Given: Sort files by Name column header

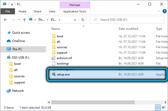Looking at the screenshot, I should 56,29.
